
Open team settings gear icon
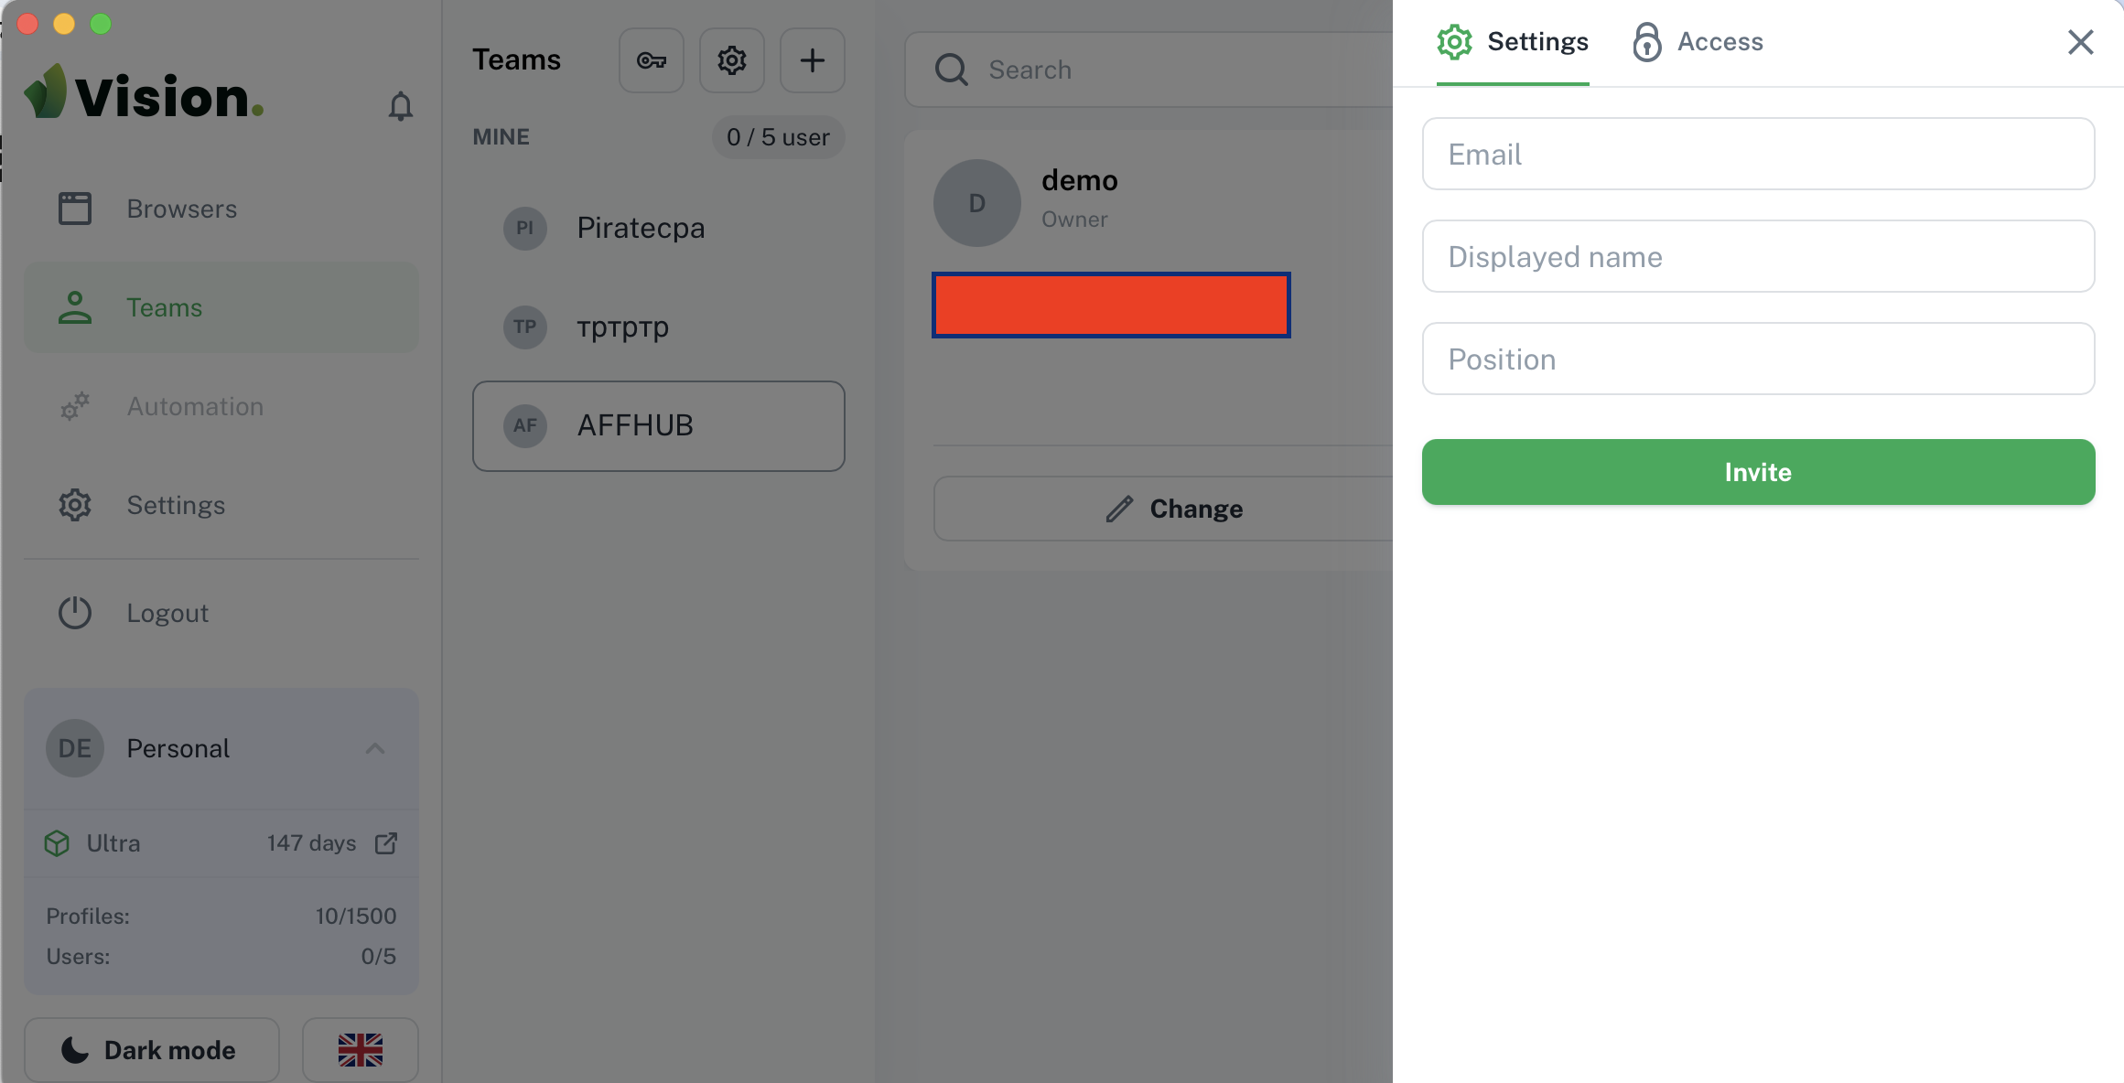coord(732,60)
